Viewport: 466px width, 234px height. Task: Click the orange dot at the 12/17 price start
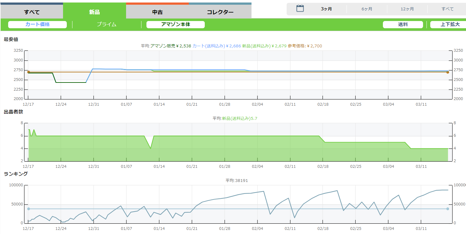(29, 72)
